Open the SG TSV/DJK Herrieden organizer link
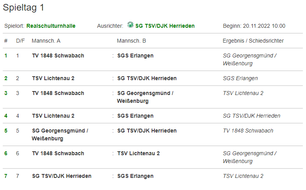This screenshot has width=306, height=190. click(x=165, y=26)
